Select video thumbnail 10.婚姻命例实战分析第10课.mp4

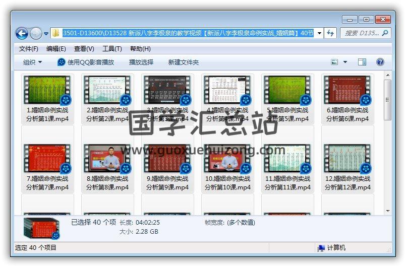(x=227, y=159)
